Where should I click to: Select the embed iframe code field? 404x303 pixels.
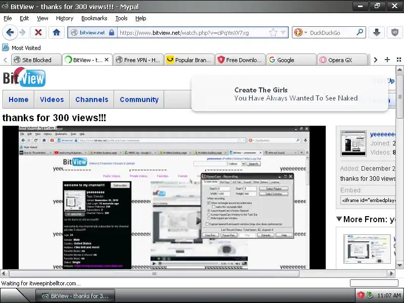368,200
